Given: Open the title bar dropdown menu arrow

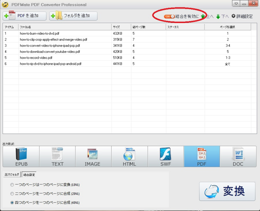Looking at the screenshot, I should tap(236, 4).
